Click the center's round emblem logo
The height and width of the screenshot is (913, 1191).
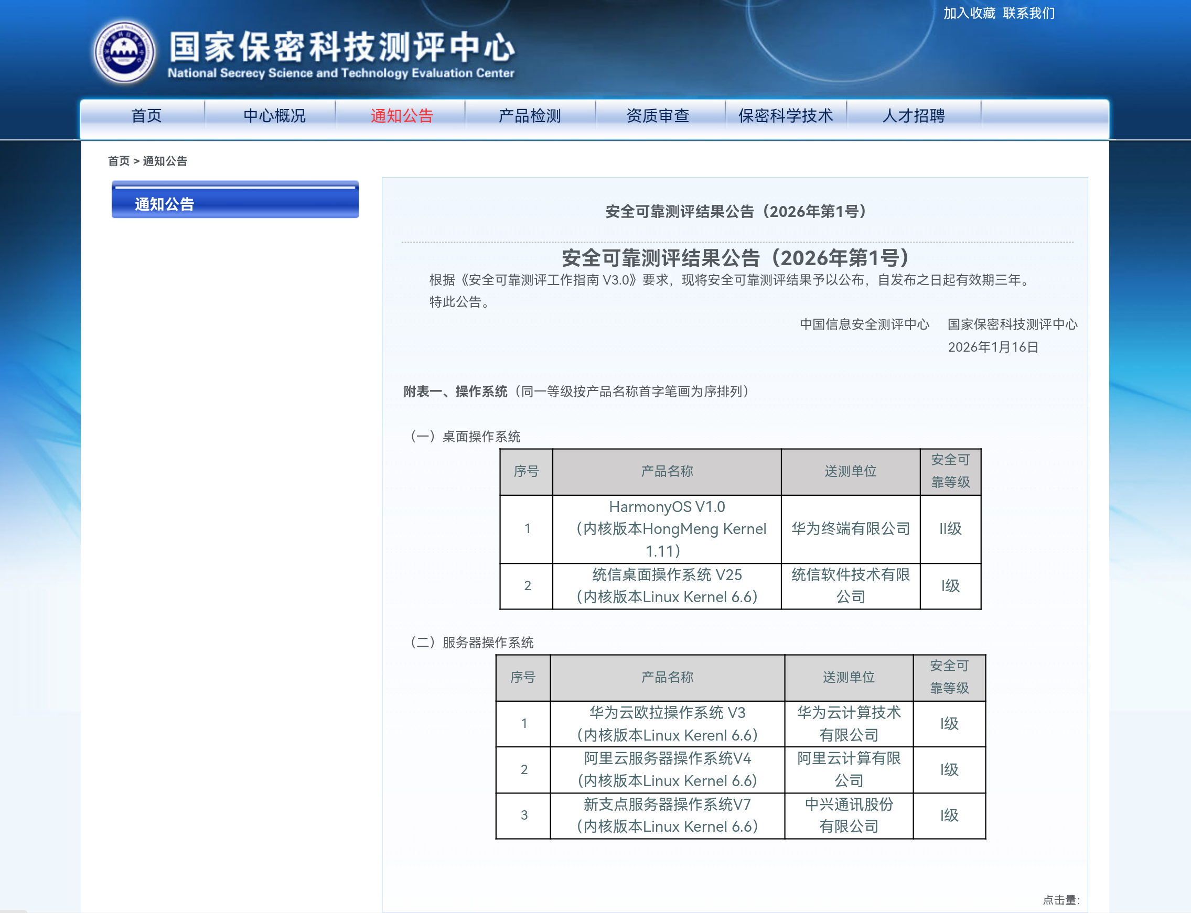124,53
